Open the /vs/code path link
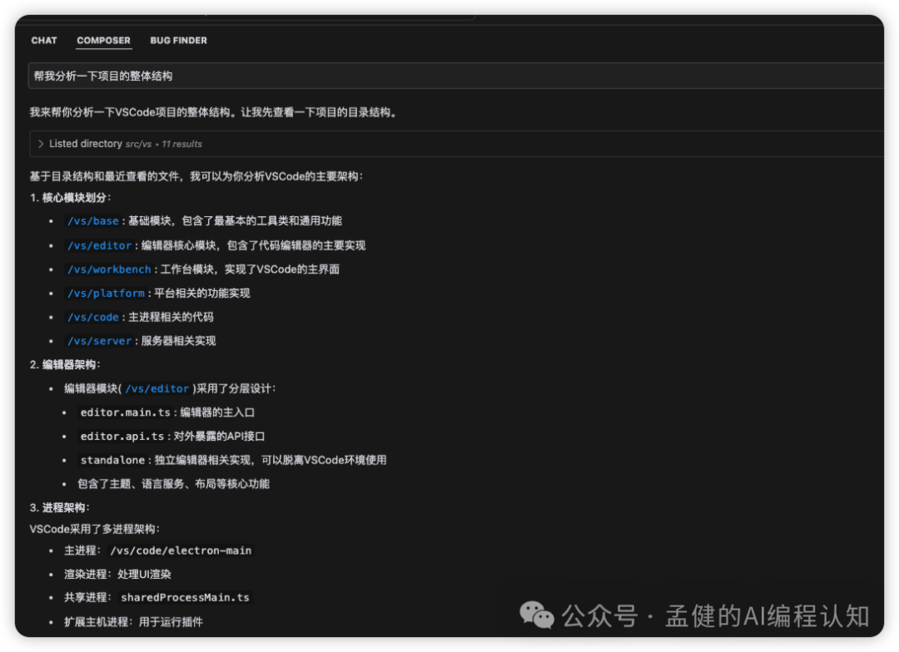 click(93, 318)
